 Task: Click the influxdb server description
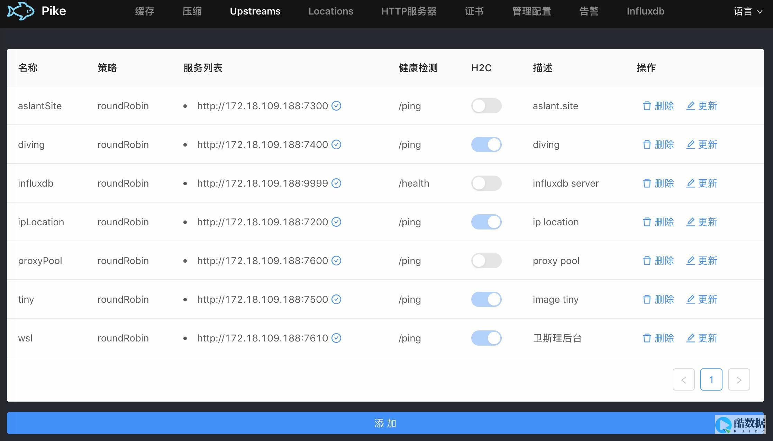(566, 183)
